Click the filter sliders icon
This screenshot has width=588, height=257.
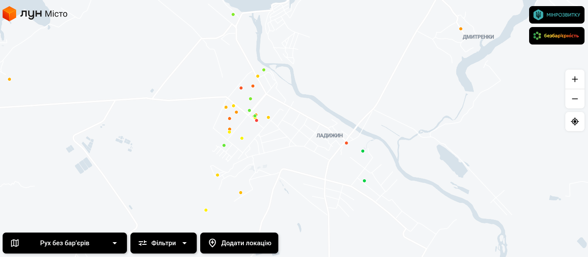(143, 243)
